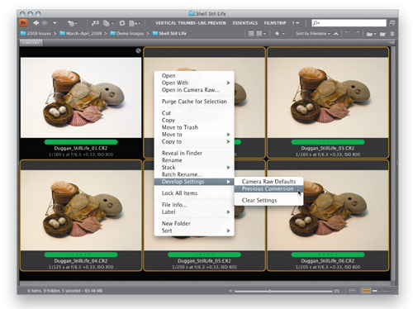Switch to Essentials workspace
Viewport: 413px width, 309px height.
245,23
